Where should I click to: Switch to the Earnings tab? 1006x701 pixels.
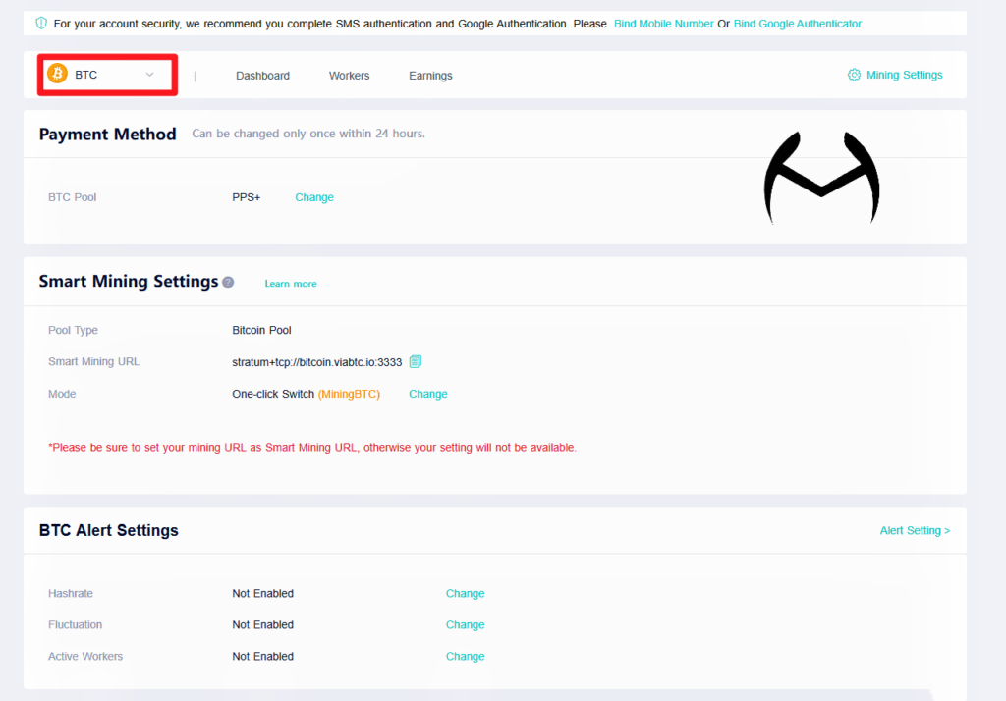coord(430,75)
